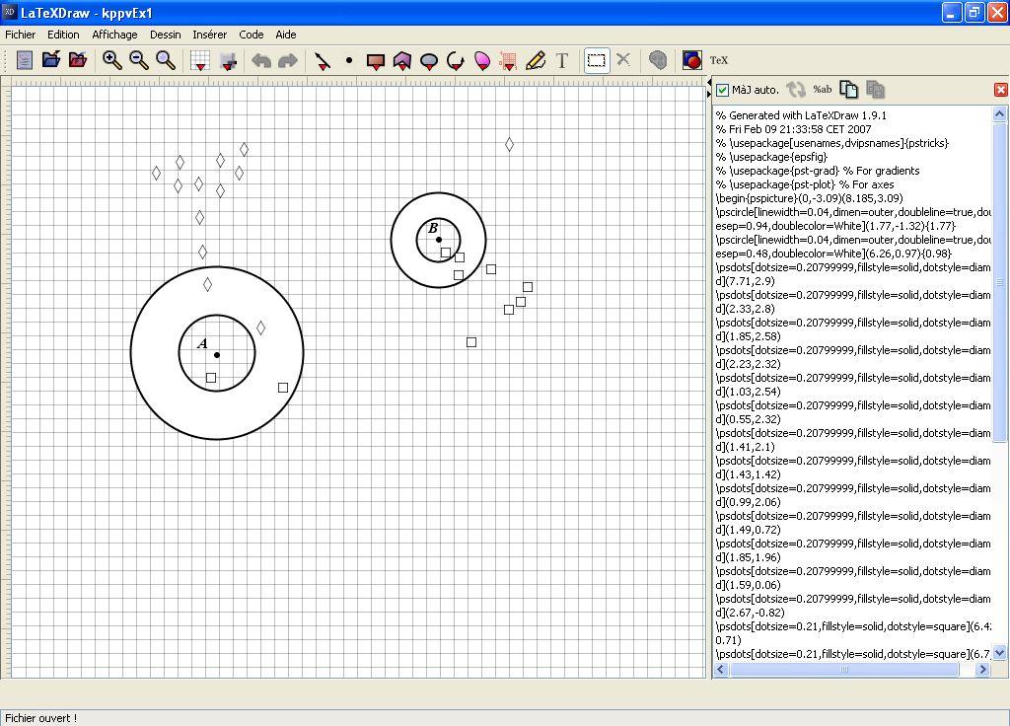
Task: Zoom in with the plus magnifier
Action: 112,60
